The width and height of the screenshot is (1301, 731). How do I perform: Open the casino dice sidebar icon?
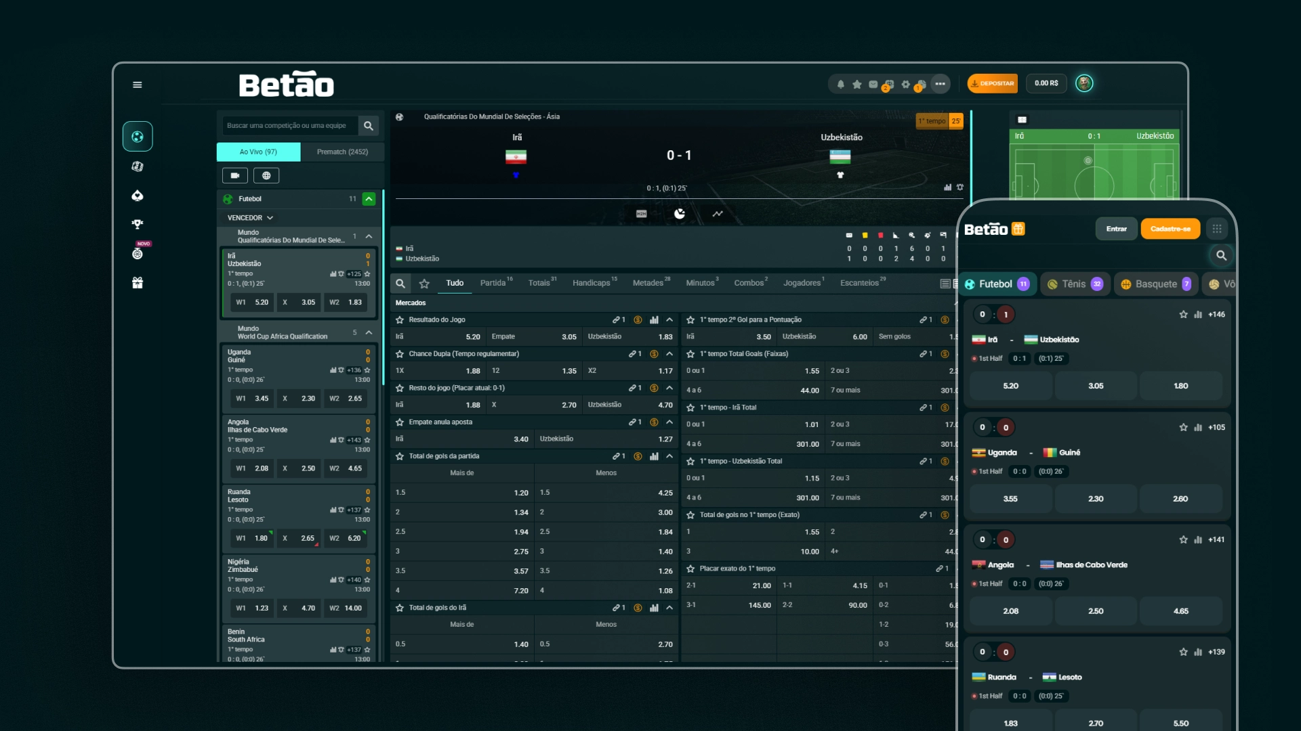tap(138, 167)
